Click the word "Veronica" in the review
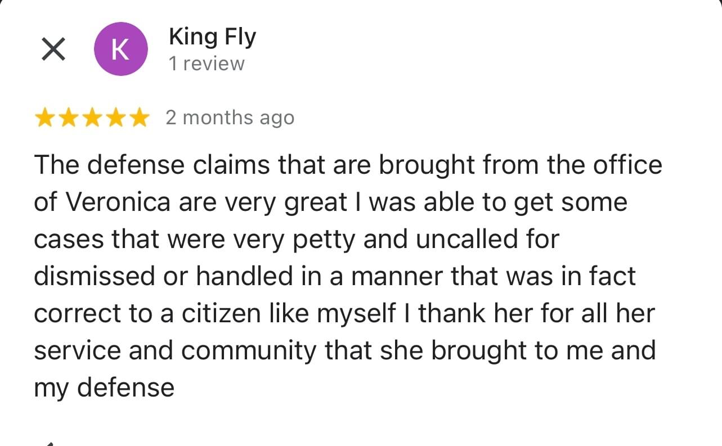 120,202
